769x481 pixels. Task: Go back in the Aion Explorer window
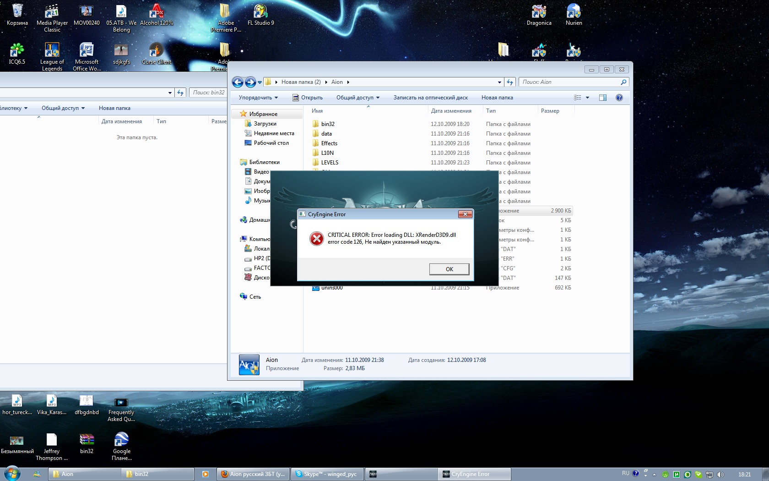pyautogui.click(x=238, y=82)
